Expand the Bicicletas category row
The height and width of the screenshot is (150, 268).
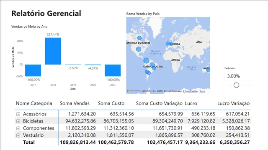click(x=18, y=121)
